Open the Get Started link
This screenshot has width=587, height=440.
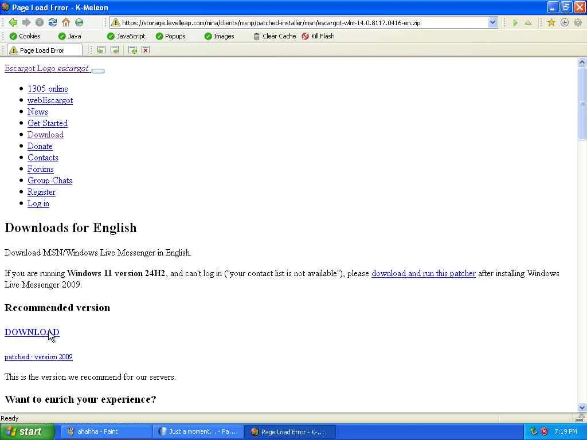click(48, 124)
